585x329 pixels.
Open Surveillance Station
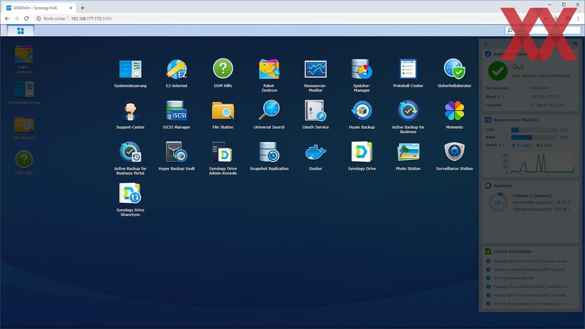tap(454, 152)
